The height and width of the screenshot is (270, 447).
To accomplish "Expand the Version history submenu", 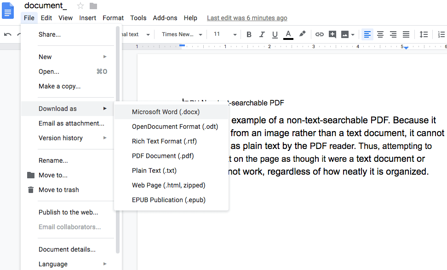I will click(72, 138).
